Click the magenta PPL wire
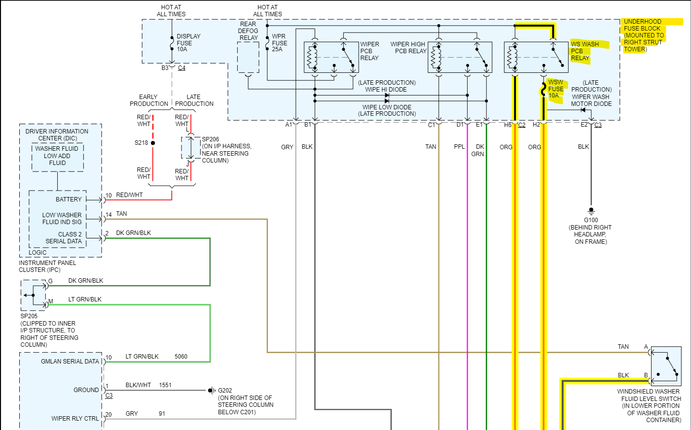Viewport: 691px width, 430px height. (x=468, y=276)
